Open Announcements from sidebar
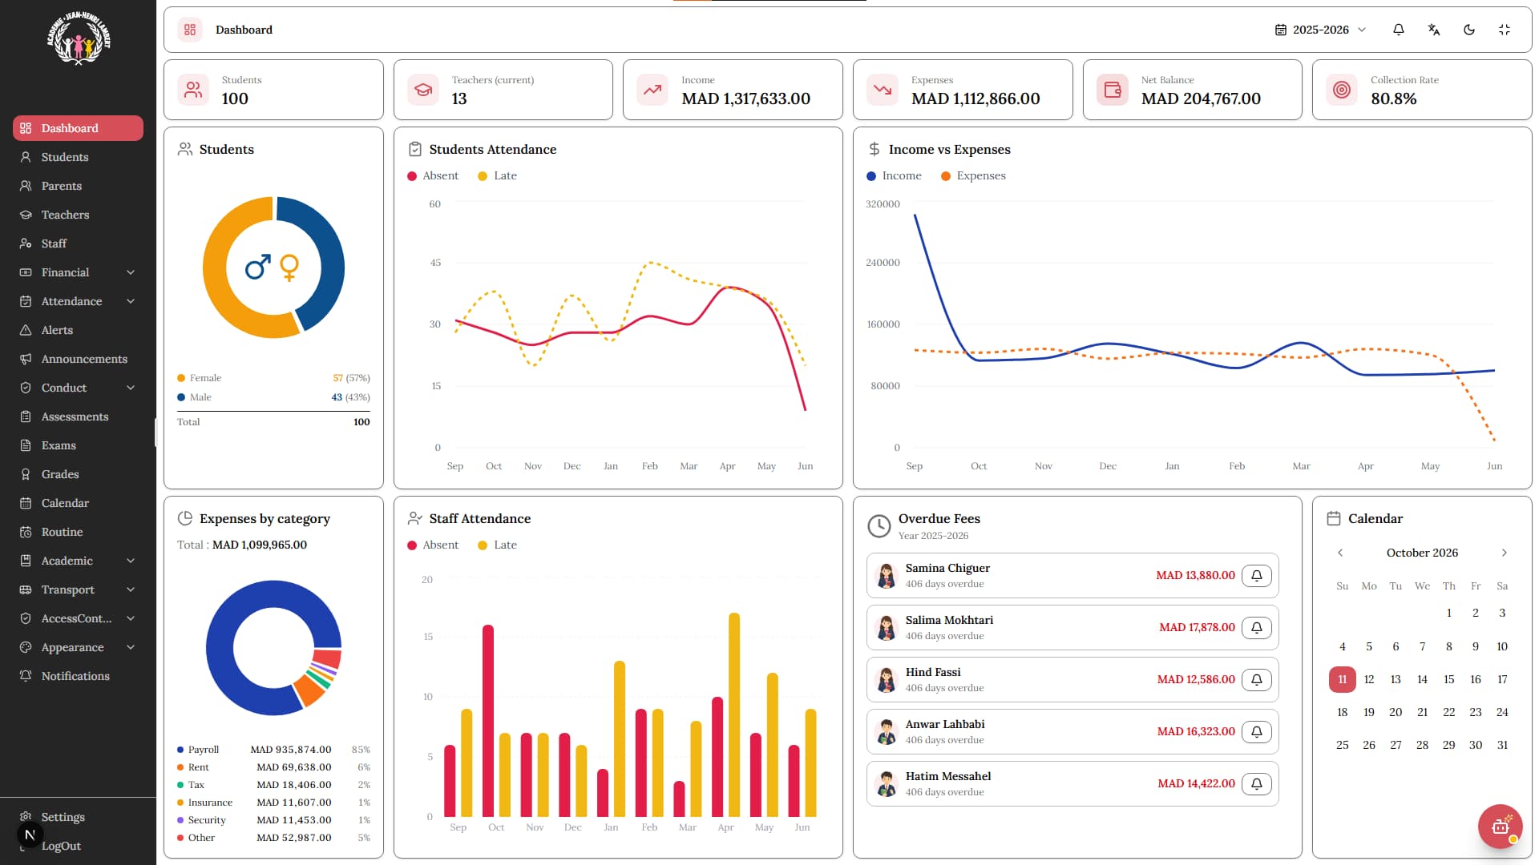This screenshot has width=1539, height=865. tap(78, 359)
